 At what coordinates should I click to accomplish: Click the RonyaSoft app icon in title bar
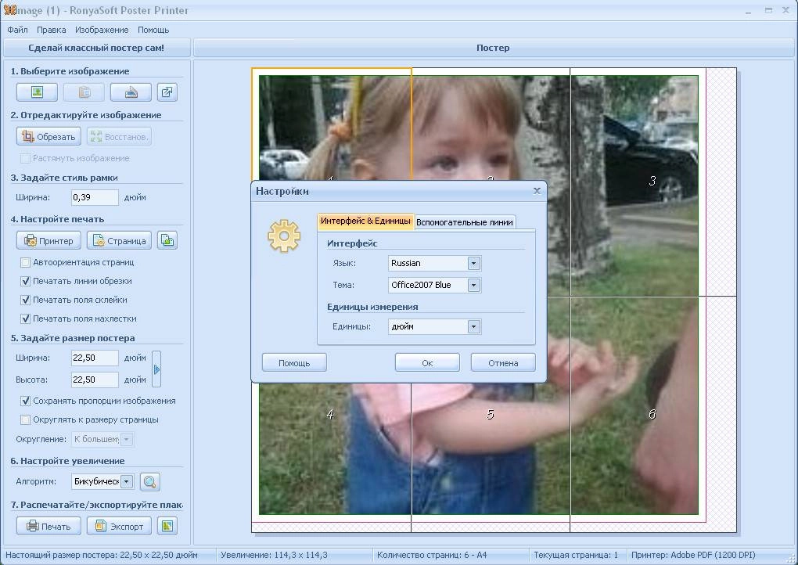point(9,9)
